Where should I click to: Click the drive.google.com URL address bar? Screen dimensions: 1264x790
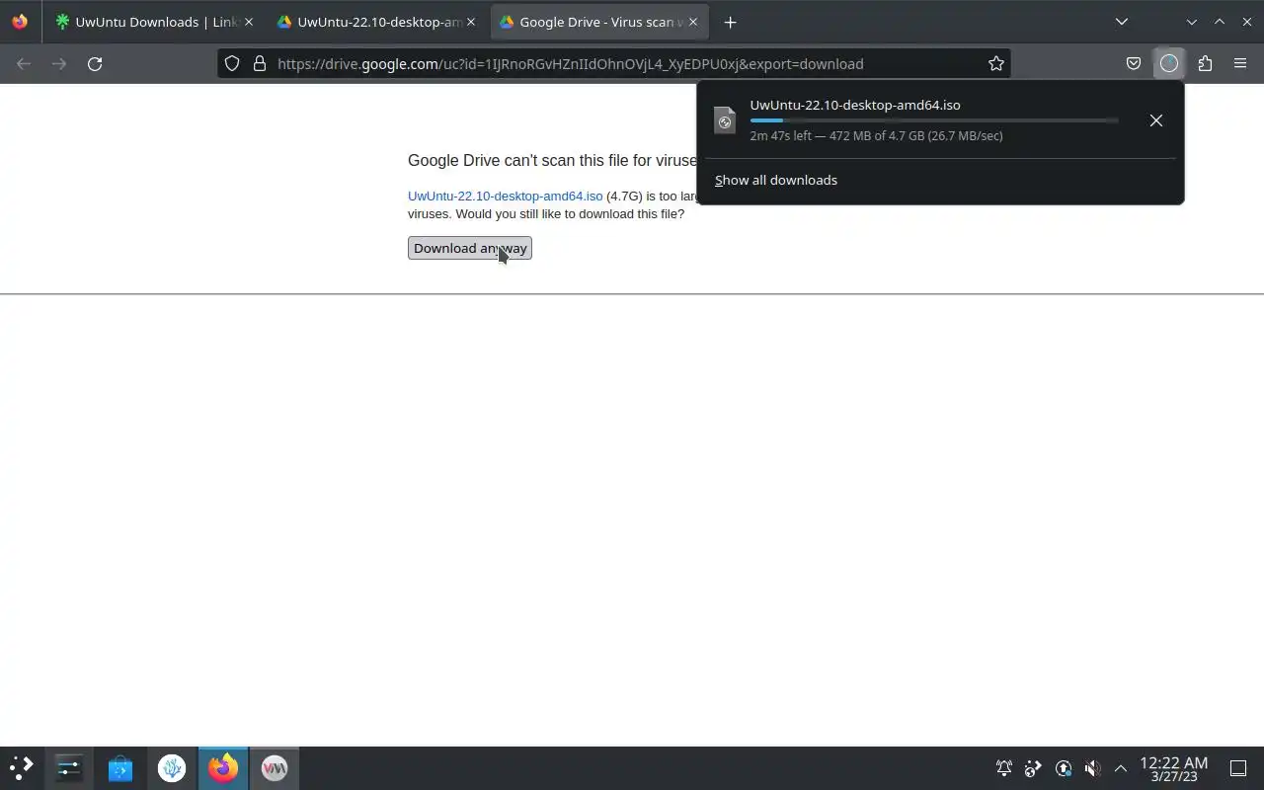click(x=612, y=63)
